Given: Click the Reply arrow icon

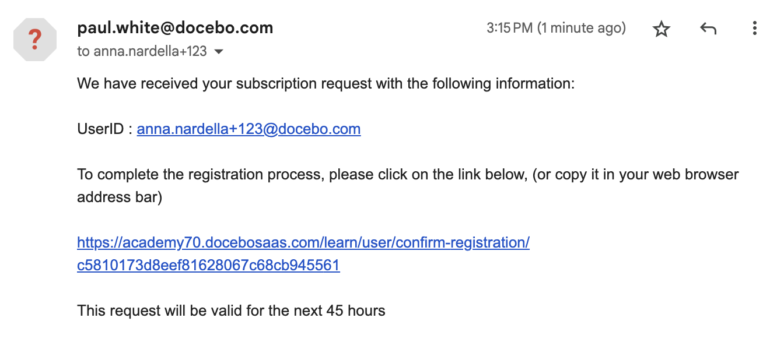Looking at the screenshot, I should [708, 29].
